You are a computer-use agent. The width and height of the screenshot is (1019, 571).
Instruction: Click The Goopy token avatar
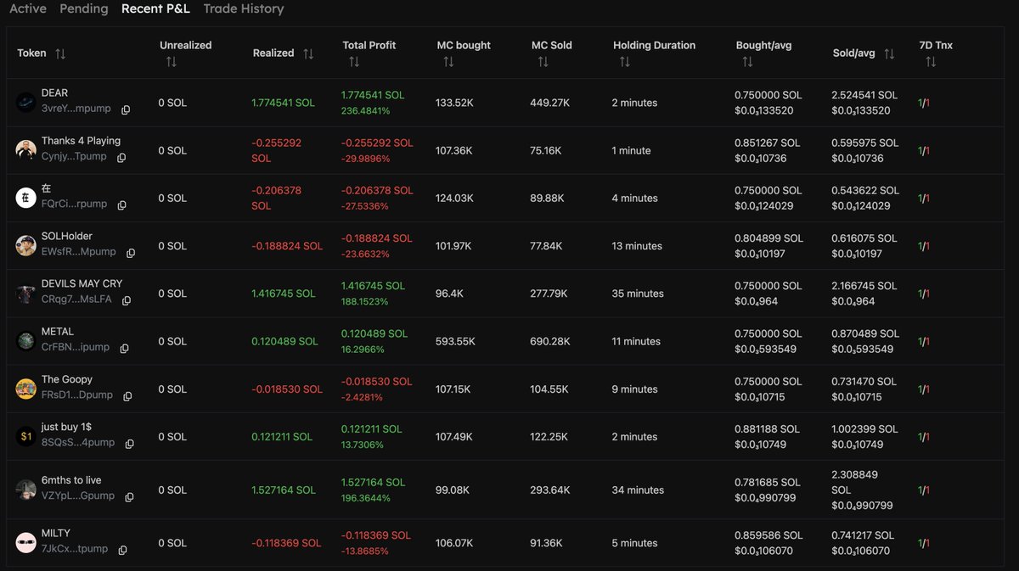tap(25, 389)
